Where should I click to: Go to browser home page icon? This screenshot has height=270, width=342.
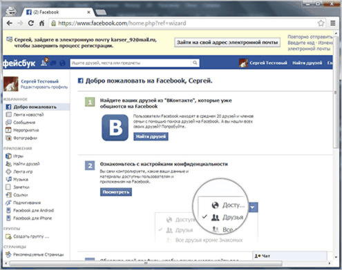coord(41,23)
